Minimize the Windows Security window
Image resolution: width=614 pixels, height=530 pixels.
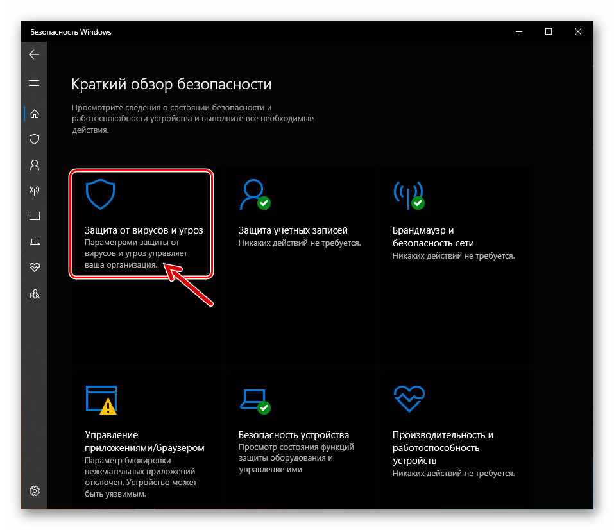(x=519, y=31)
